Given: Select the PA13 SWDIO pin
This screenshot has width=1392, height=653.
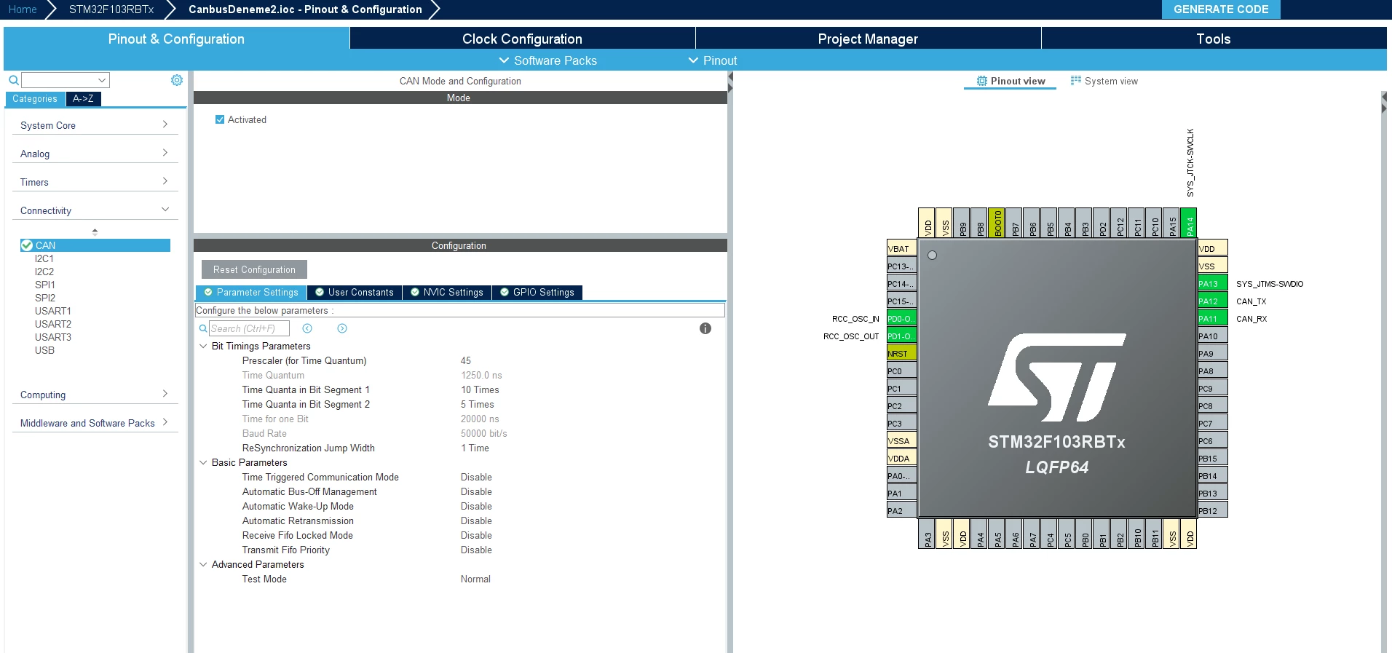Looking at the screenshot, I should [1213, 283].
